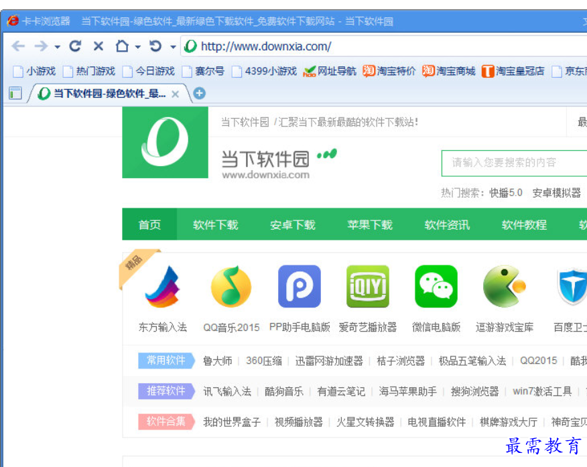This screenshot has width=587, height=467.
Task: Stop loading with the X icon
Action: tap(98, 46)
